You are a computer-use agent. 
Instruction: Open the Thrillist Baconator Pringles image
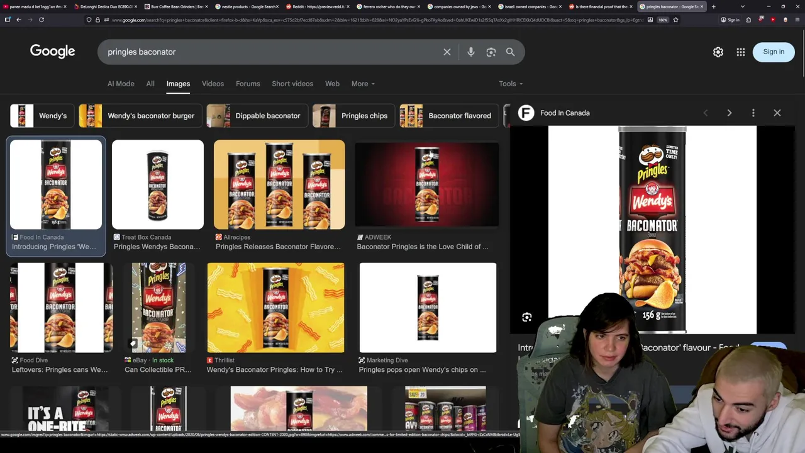point(276,308)
